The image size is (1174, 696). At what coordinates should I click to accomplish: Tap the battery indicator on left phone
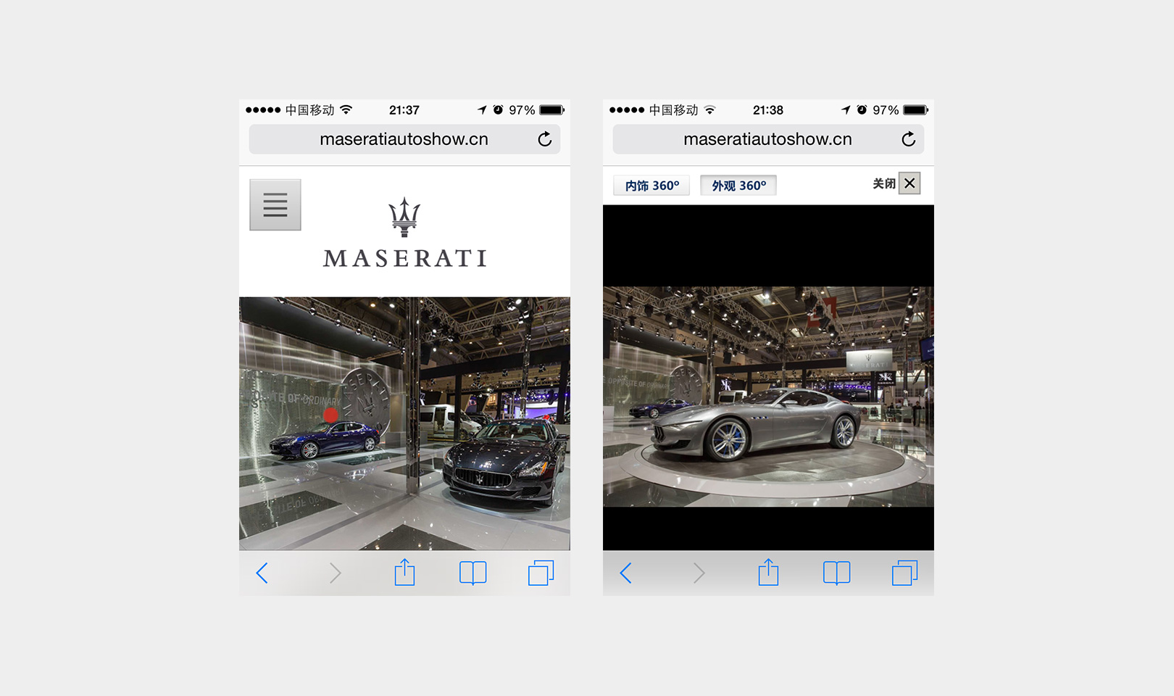tap(552, 110)
